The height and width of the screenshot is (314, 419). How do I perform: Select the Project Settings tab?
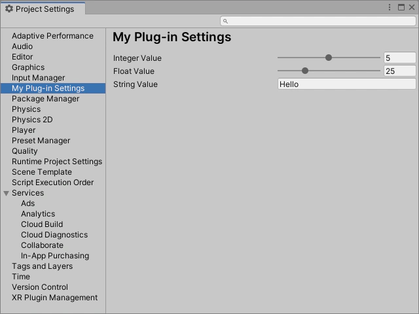(x=45, y=9)
